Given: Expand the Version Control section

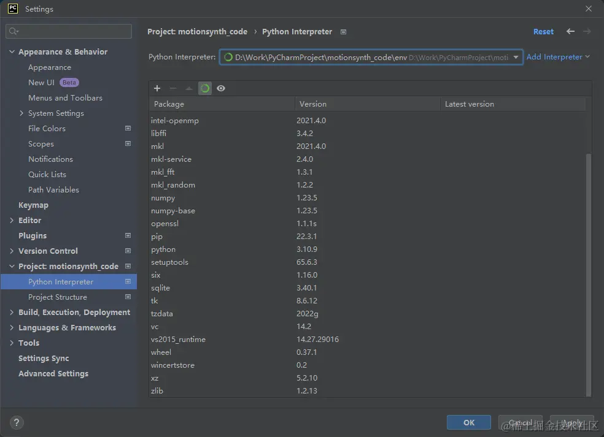Looking at the screenshot, I should pos(12,251).
